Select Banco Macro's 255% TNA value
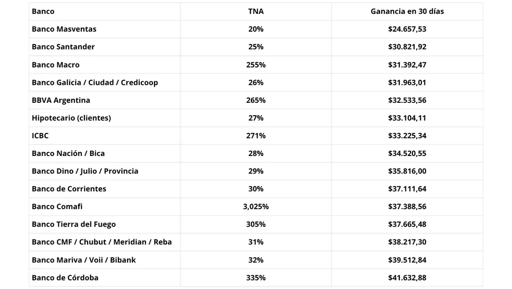 (255, 64)
